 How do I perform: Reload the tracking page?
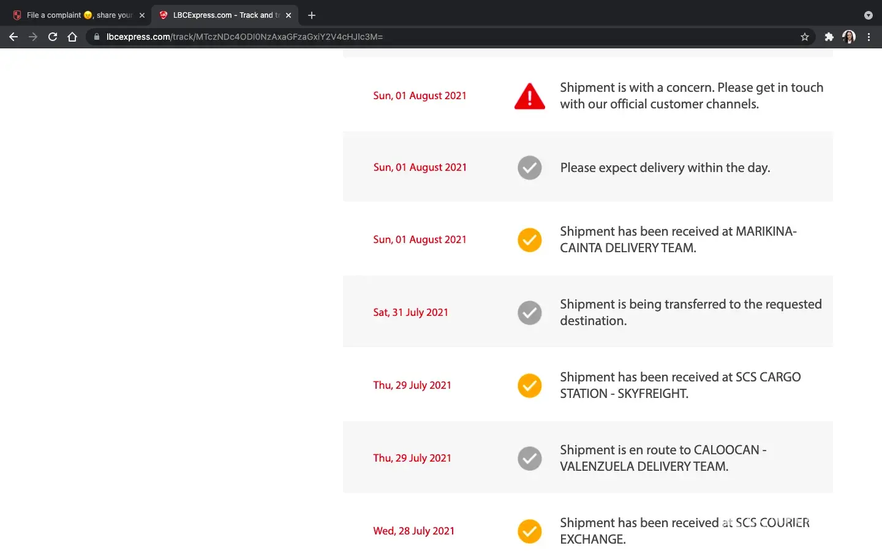point(53,37)
